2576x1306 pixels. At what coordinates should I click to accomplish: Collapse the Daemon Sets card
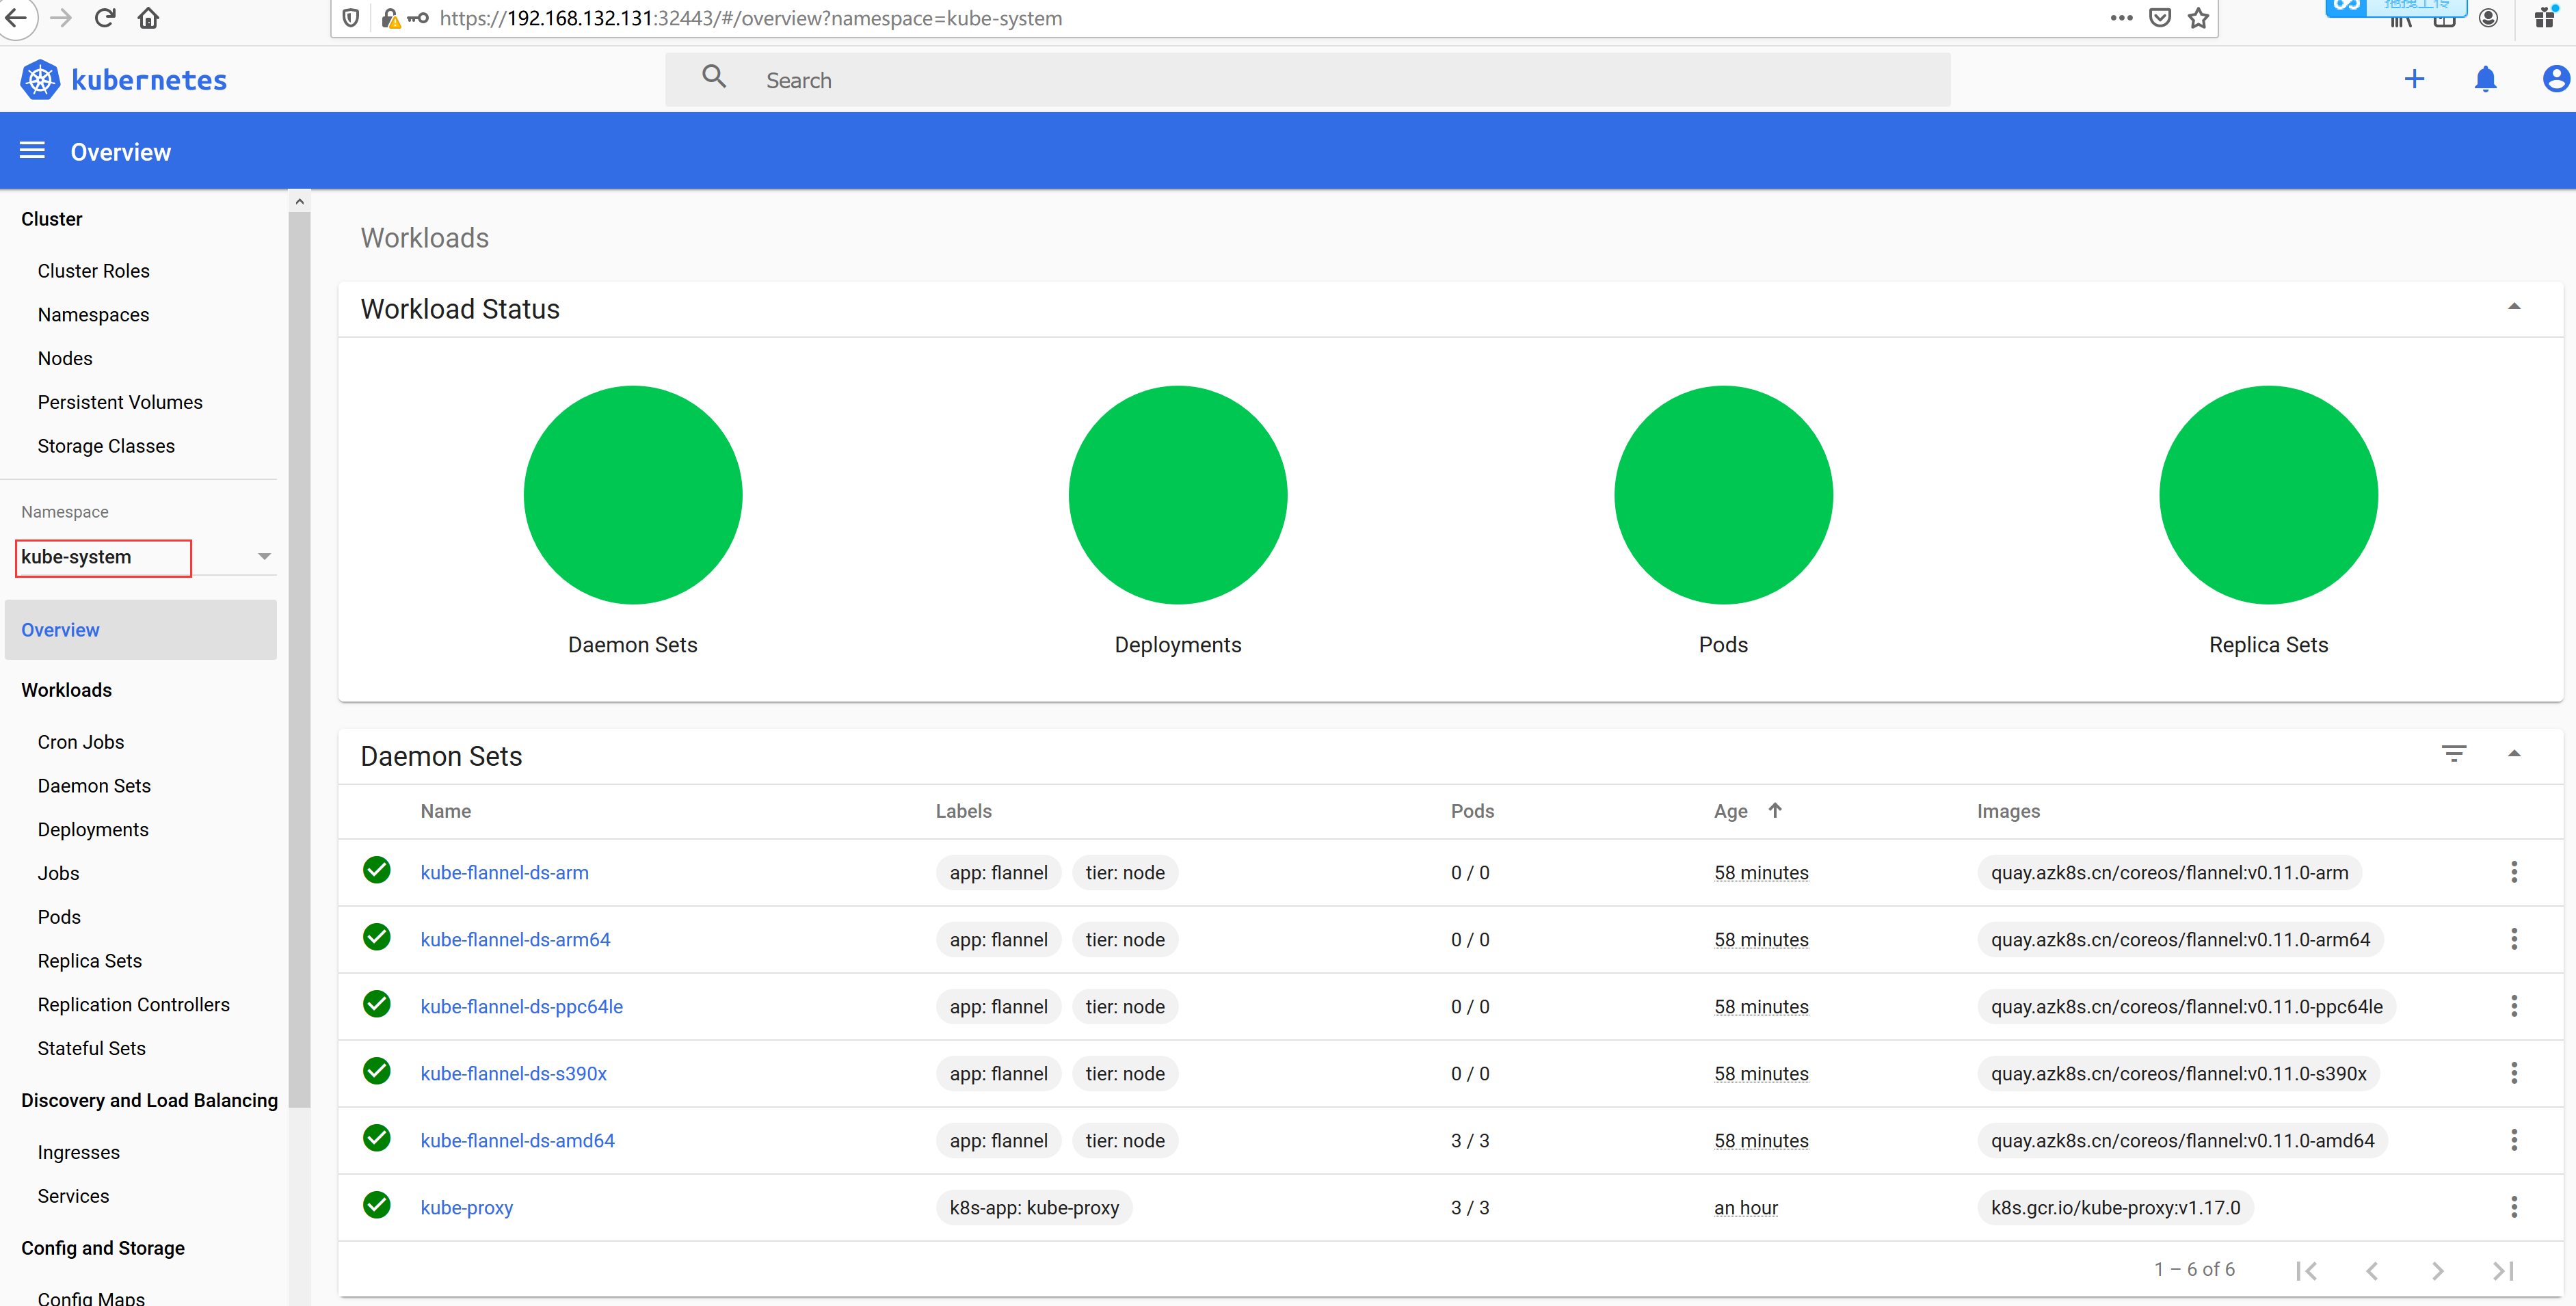[x=2513, y=754]
